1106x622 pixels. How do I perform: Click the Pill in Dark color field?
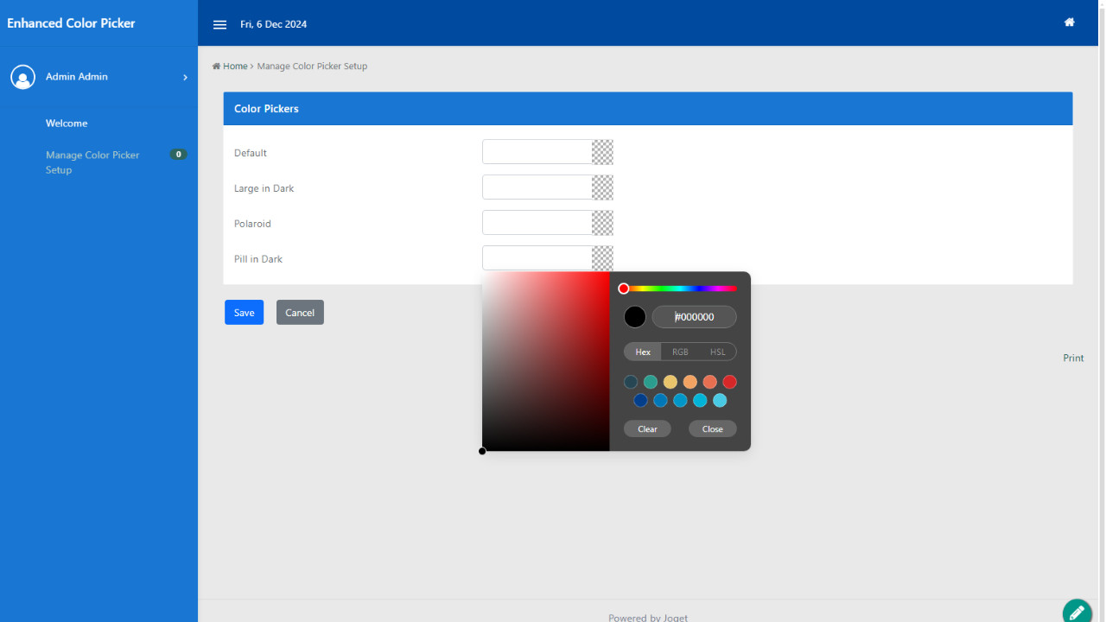pos(537,258)
